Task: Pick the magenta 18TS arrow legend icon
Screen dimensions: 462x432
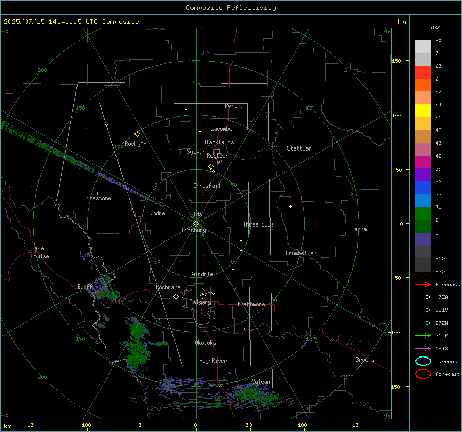Action: click(x=423, y=349)
